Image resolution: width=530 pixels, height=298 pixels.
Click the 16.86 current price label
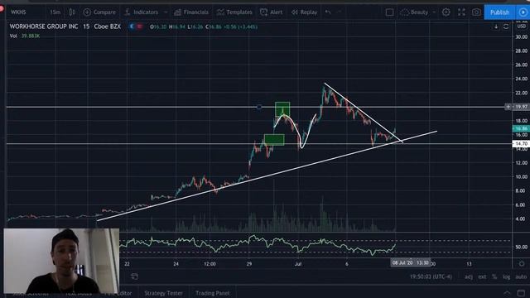[521, 128]
